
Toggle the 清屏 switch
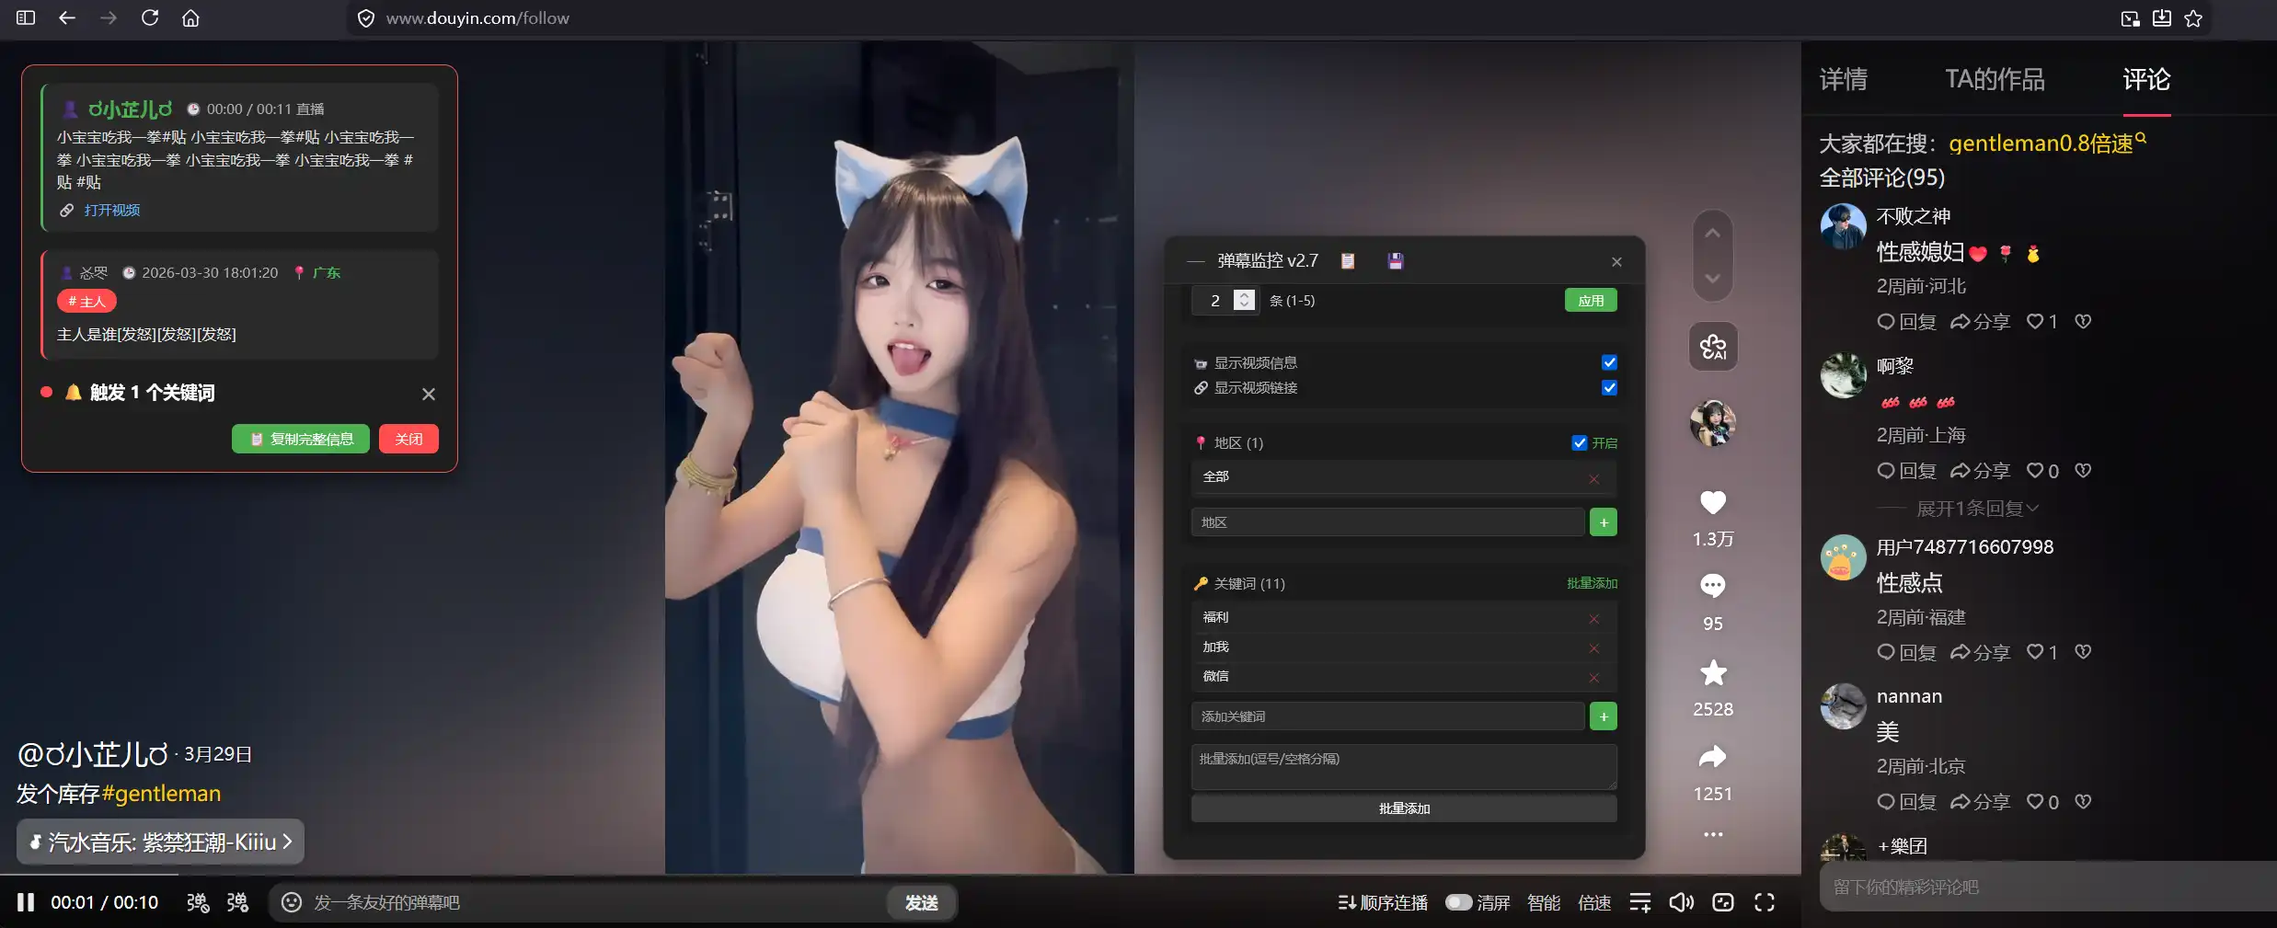[x=1458, y=902]
